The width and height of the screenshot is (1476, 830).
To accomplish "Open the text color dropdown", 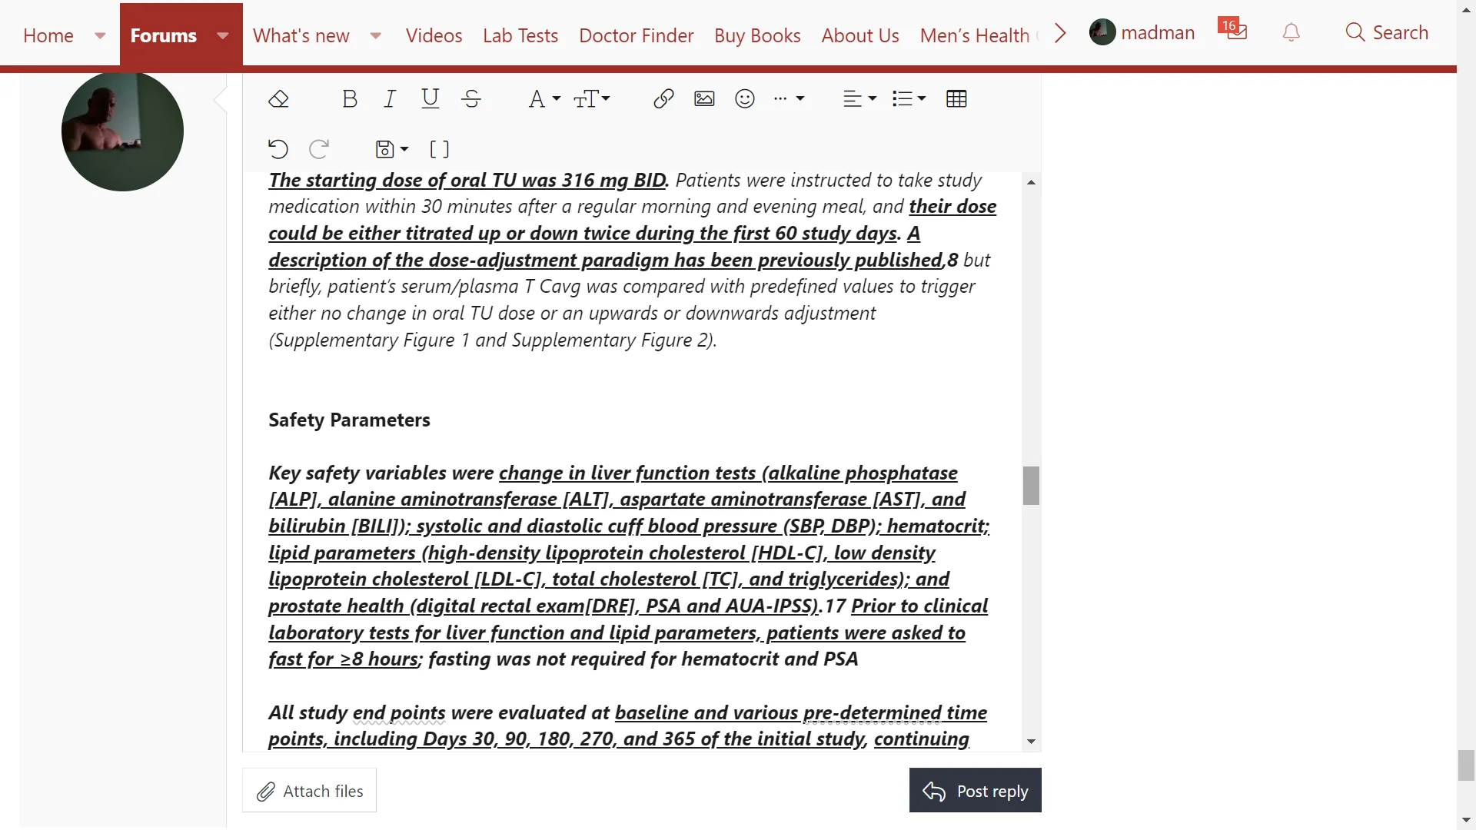I will tap(544, 99).
